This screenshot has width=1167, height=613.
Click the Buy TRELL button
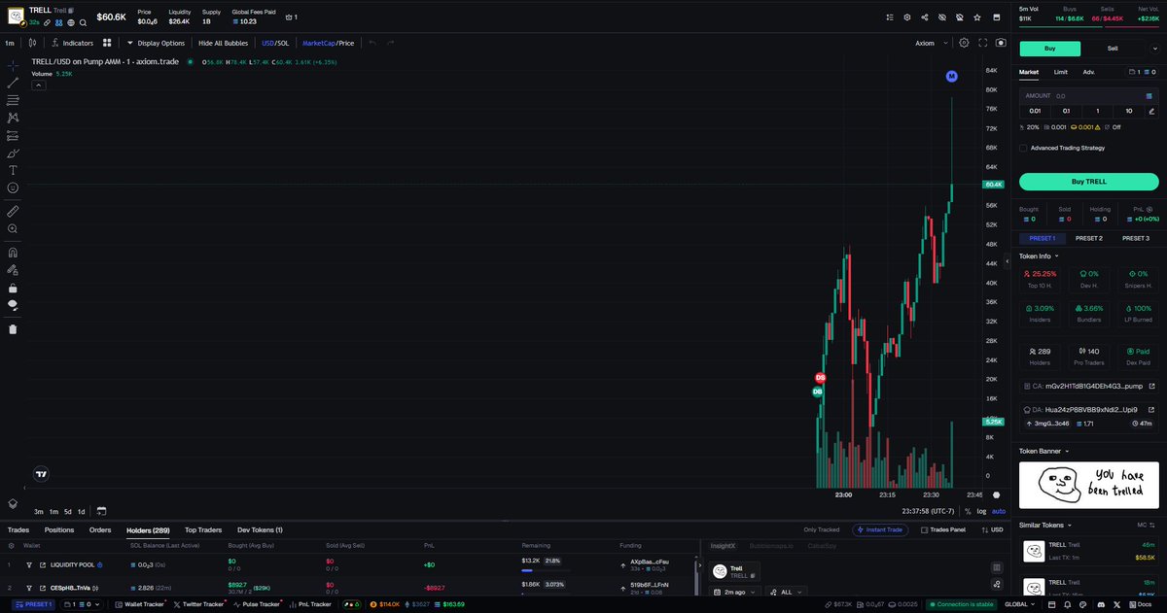[x=1088, y=181]
